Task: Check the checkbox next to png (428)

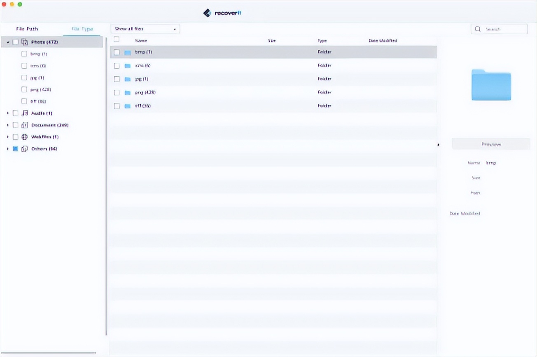Action: 117,92
